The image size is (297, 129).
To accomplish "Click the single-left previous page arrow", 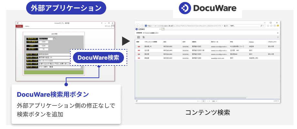I will click(x=200, y=101).
